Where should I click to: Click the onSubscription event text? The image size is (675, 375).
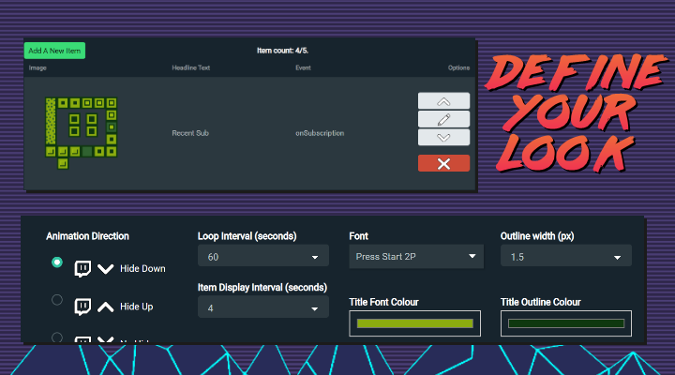[x=320, y=133]
